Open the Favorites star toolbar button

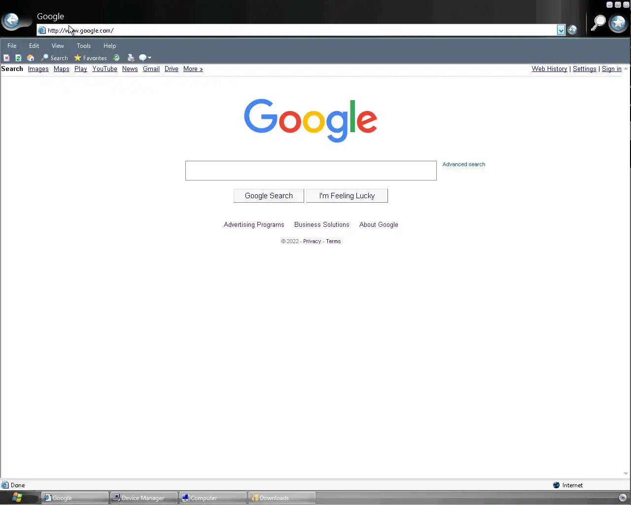pyautogui.click(x=91, y=58)
